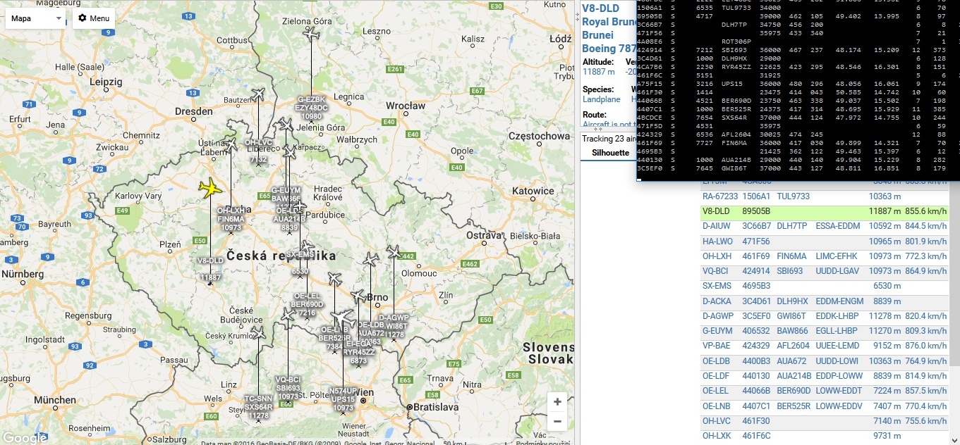960x445 pixels.
Task: Click the plane icon near Zielona Góra
Action: (x=311, y=32)
